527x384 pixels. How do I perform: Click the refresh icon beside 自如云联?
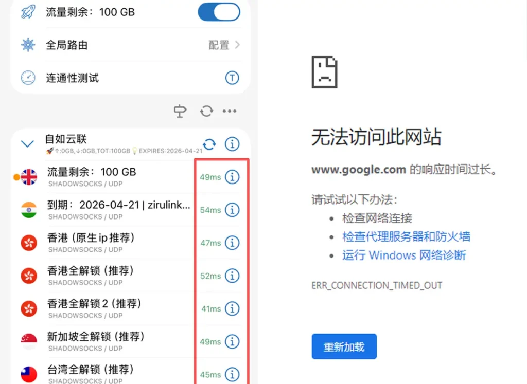[209, 144]
